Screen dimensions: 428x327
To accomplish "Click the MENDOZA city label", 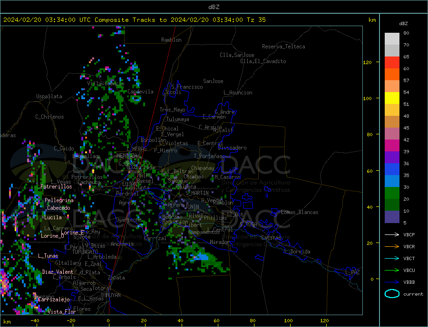I will [x=127, y=156].
